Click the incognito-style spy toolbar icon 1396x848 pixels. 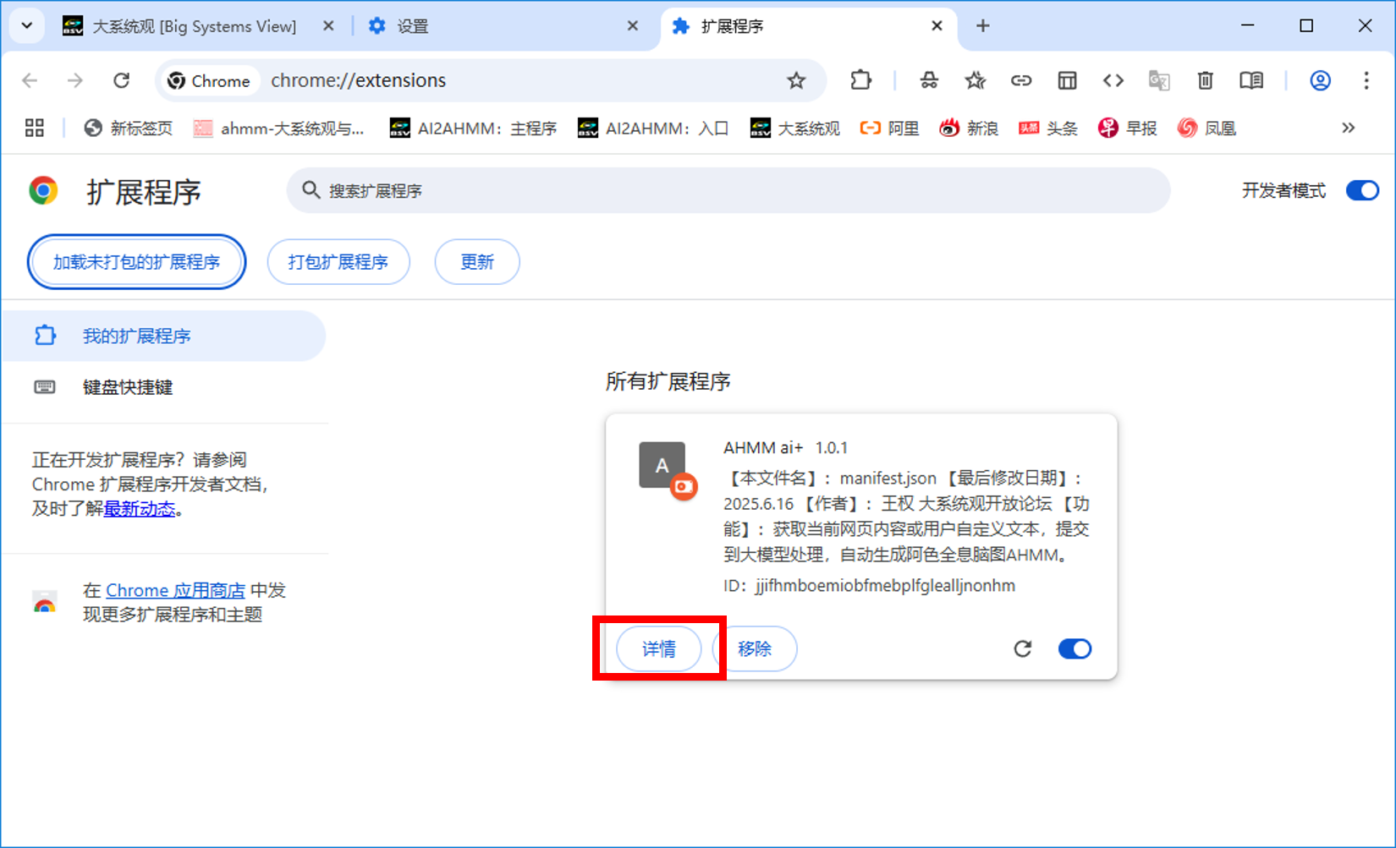[x=929, y=80]
